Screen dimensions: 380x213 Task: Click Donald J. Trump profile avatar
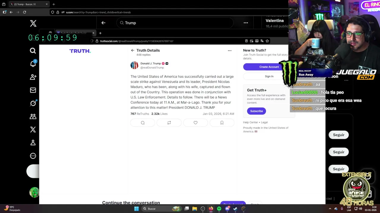pos(134,65)
